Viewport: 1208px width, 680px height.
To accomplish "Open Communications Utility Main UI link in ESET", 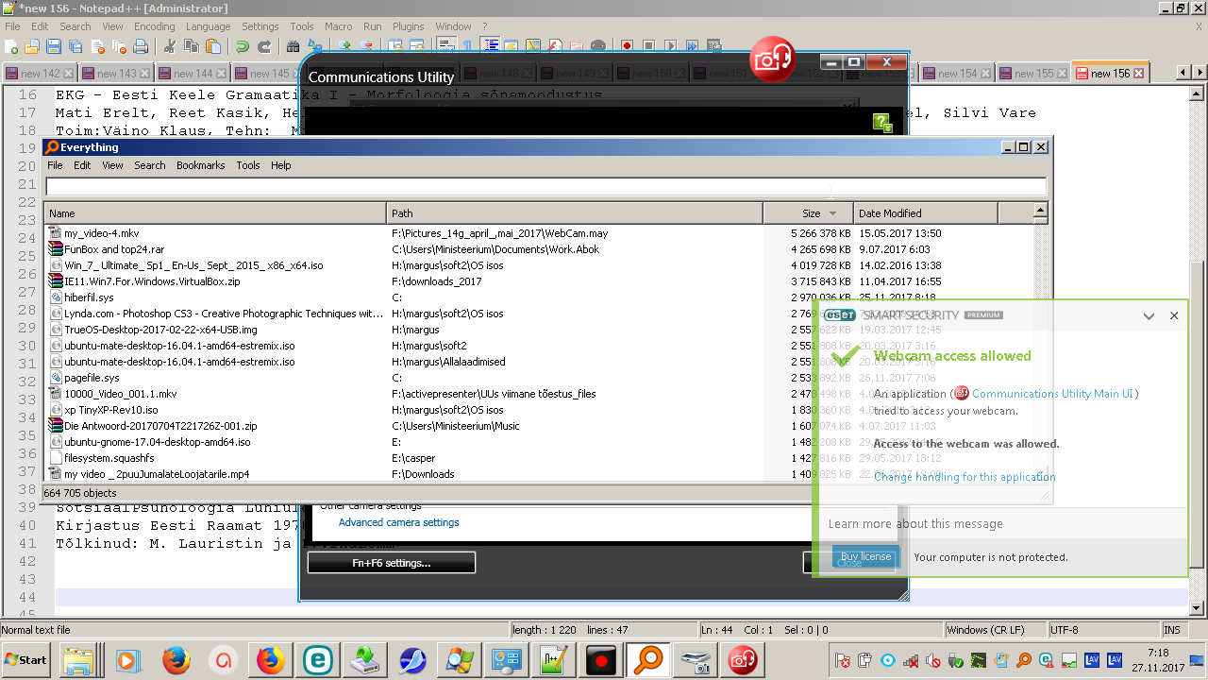I will click(x=1054, y=394).
